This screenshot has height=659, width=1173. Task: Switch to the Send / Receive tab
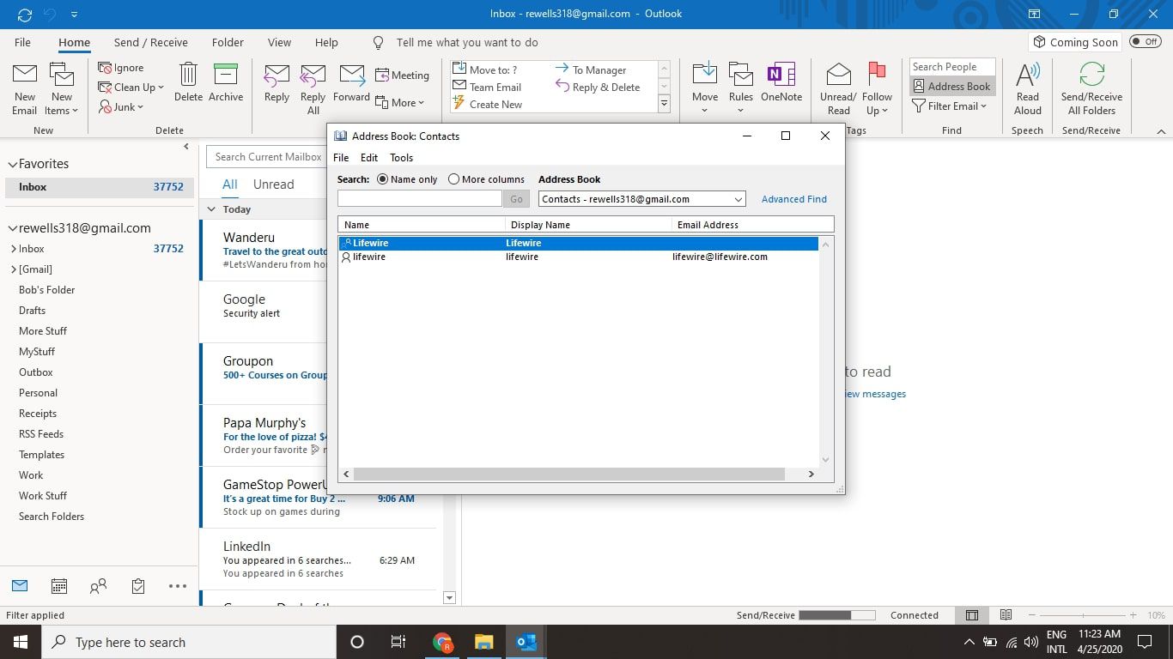coord(151,42)
